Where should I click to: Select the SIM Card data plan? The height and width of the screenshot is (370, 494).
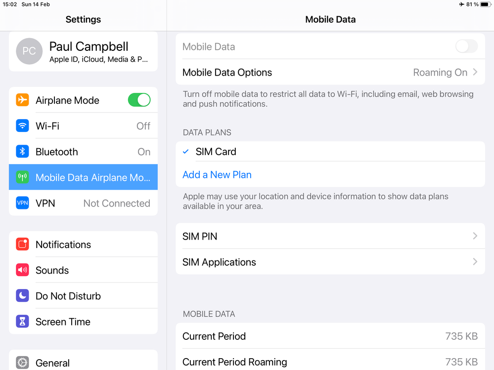click(216, 152)
